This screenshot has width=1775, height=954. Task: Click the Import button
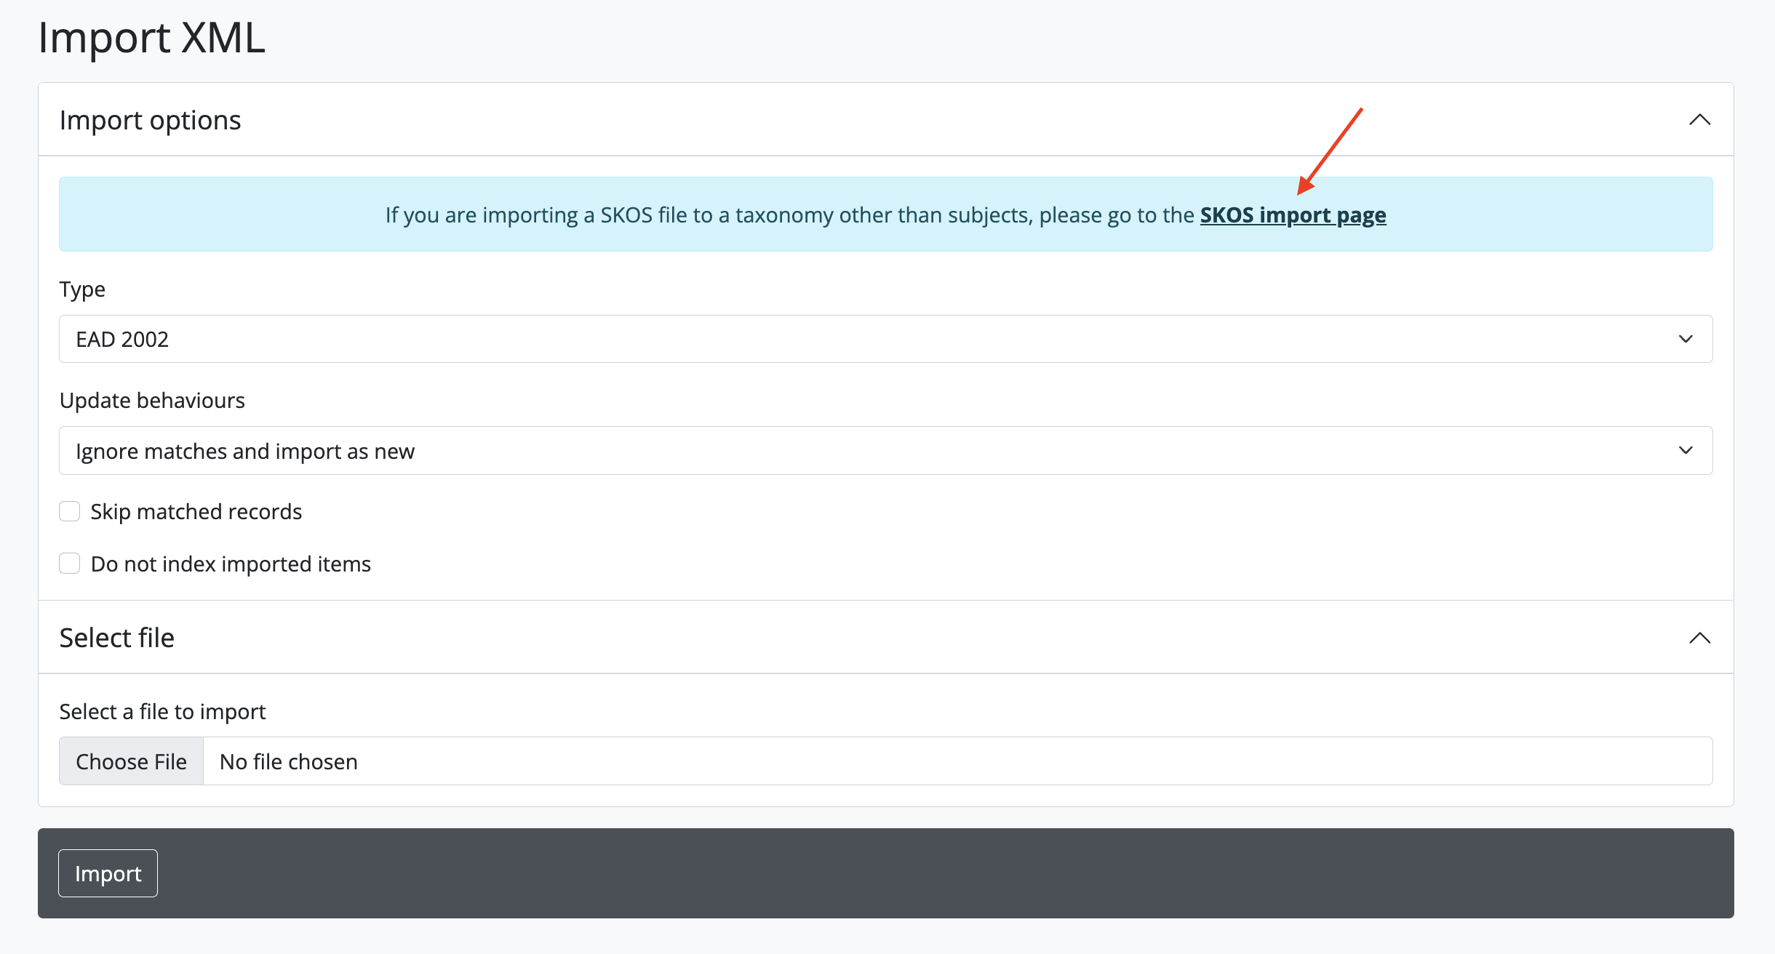point(108,873)
